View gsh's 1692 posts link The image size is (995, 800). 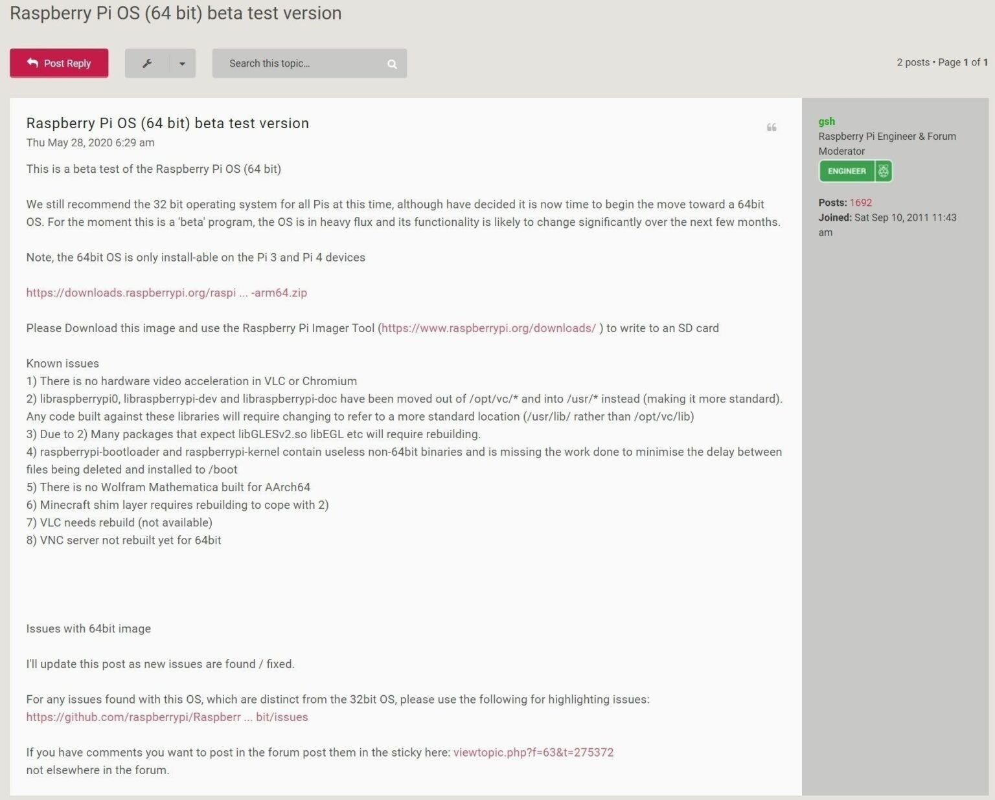click(x=860, y=203)
